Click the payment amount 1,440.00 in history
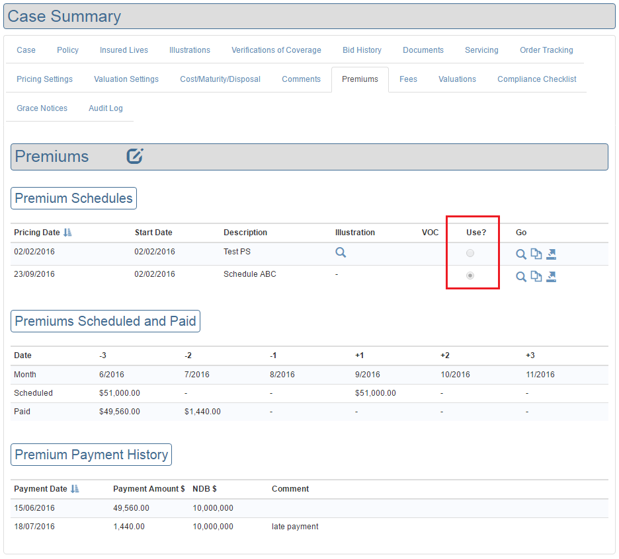The height and width of the screenshot is (559, 619). (129, 527)
